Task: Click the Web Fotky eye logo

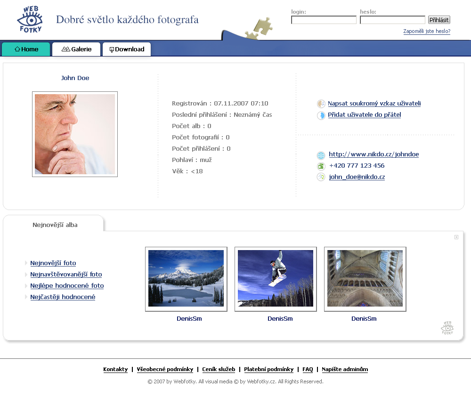Action: (30, 19)
